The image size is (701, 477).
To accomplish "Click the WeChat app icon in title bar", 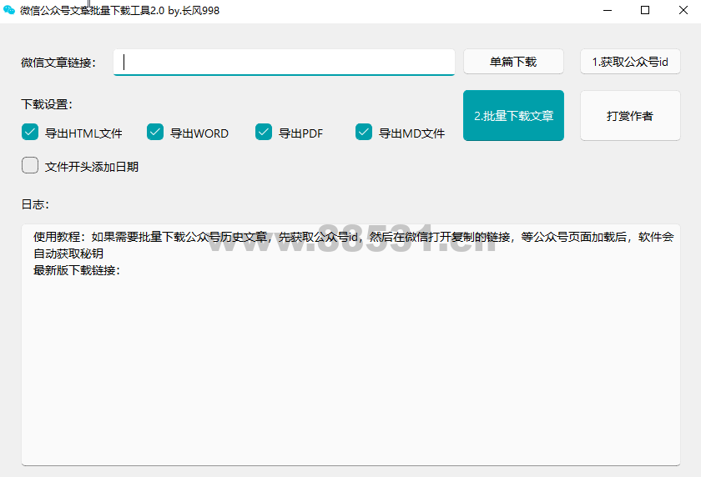I will (x=9, y=10).
